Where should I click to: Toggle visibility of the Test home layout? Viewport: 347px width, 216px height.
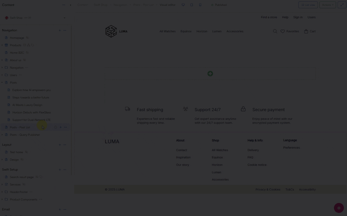point(26,152)
